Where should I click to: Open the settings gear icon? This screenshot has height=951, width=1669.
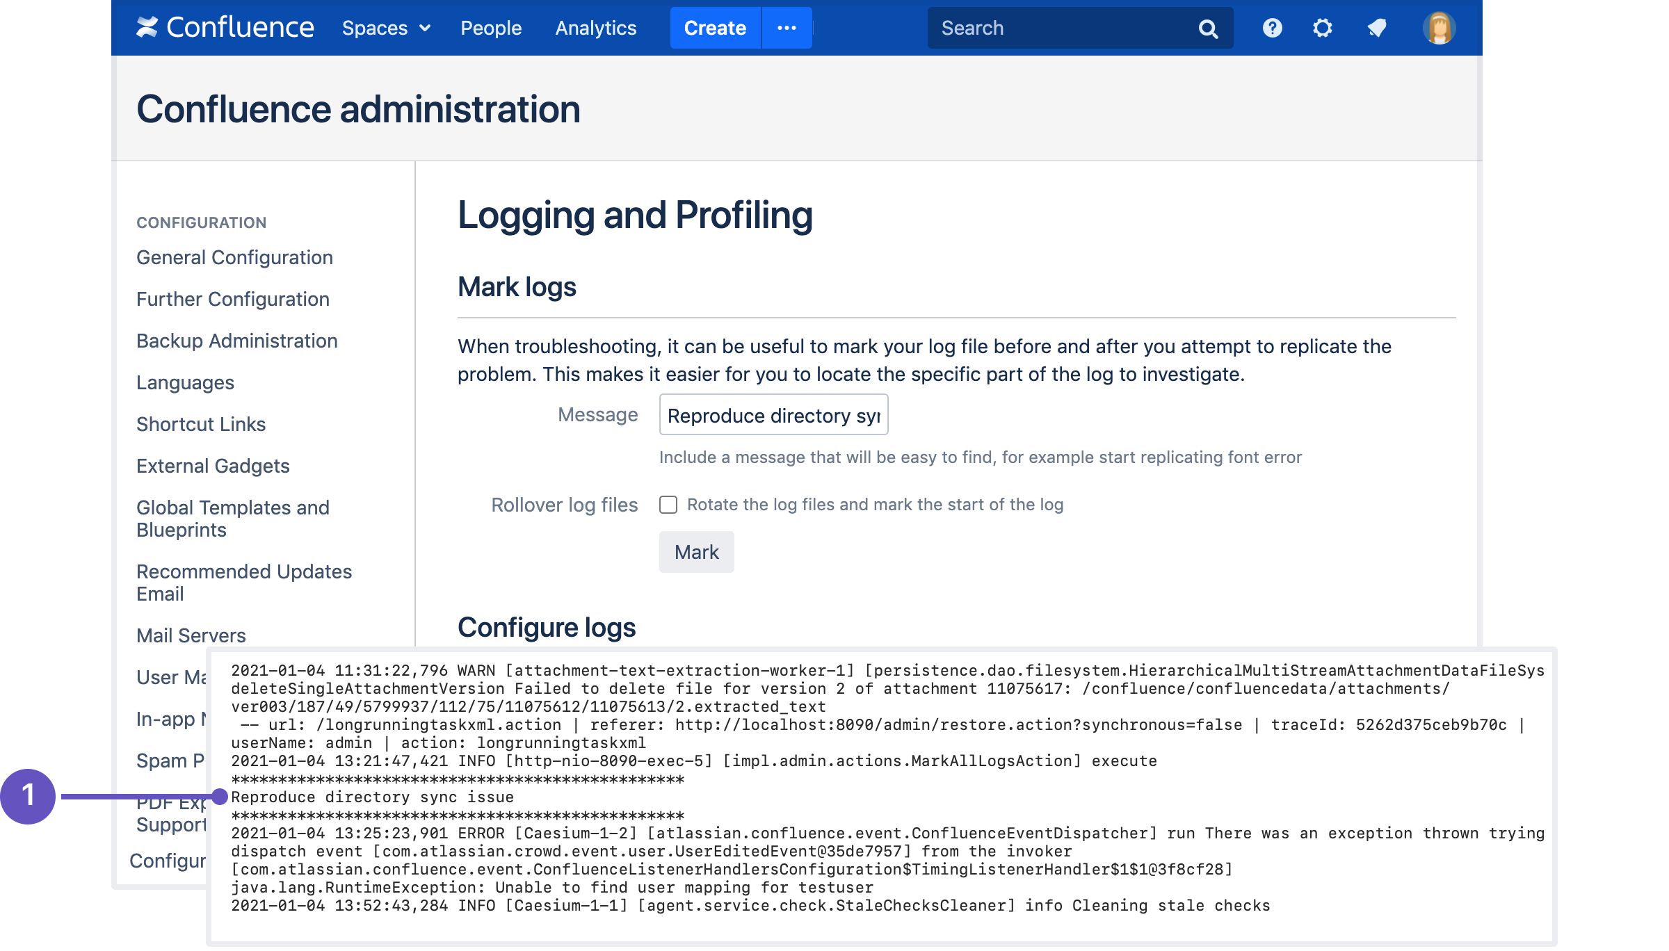pyautogui.click(x=1322, y=28)
